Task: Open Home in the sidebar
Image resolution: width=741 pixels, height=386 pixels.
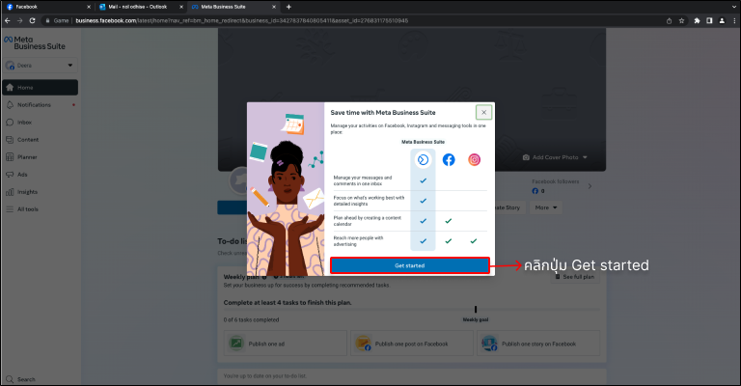Action: click(41, 88)
